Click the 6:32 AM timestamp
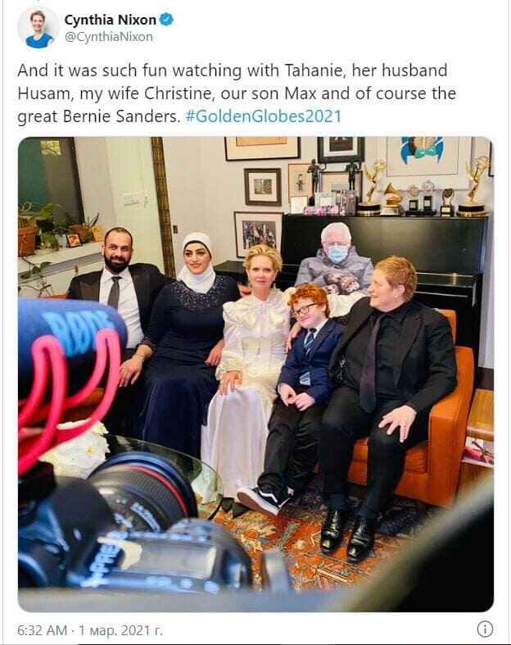 pos(42,629)
